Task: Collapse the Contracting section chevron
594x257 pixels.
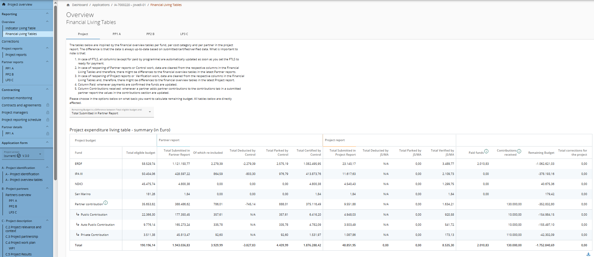Action: (x=47, y=89)
